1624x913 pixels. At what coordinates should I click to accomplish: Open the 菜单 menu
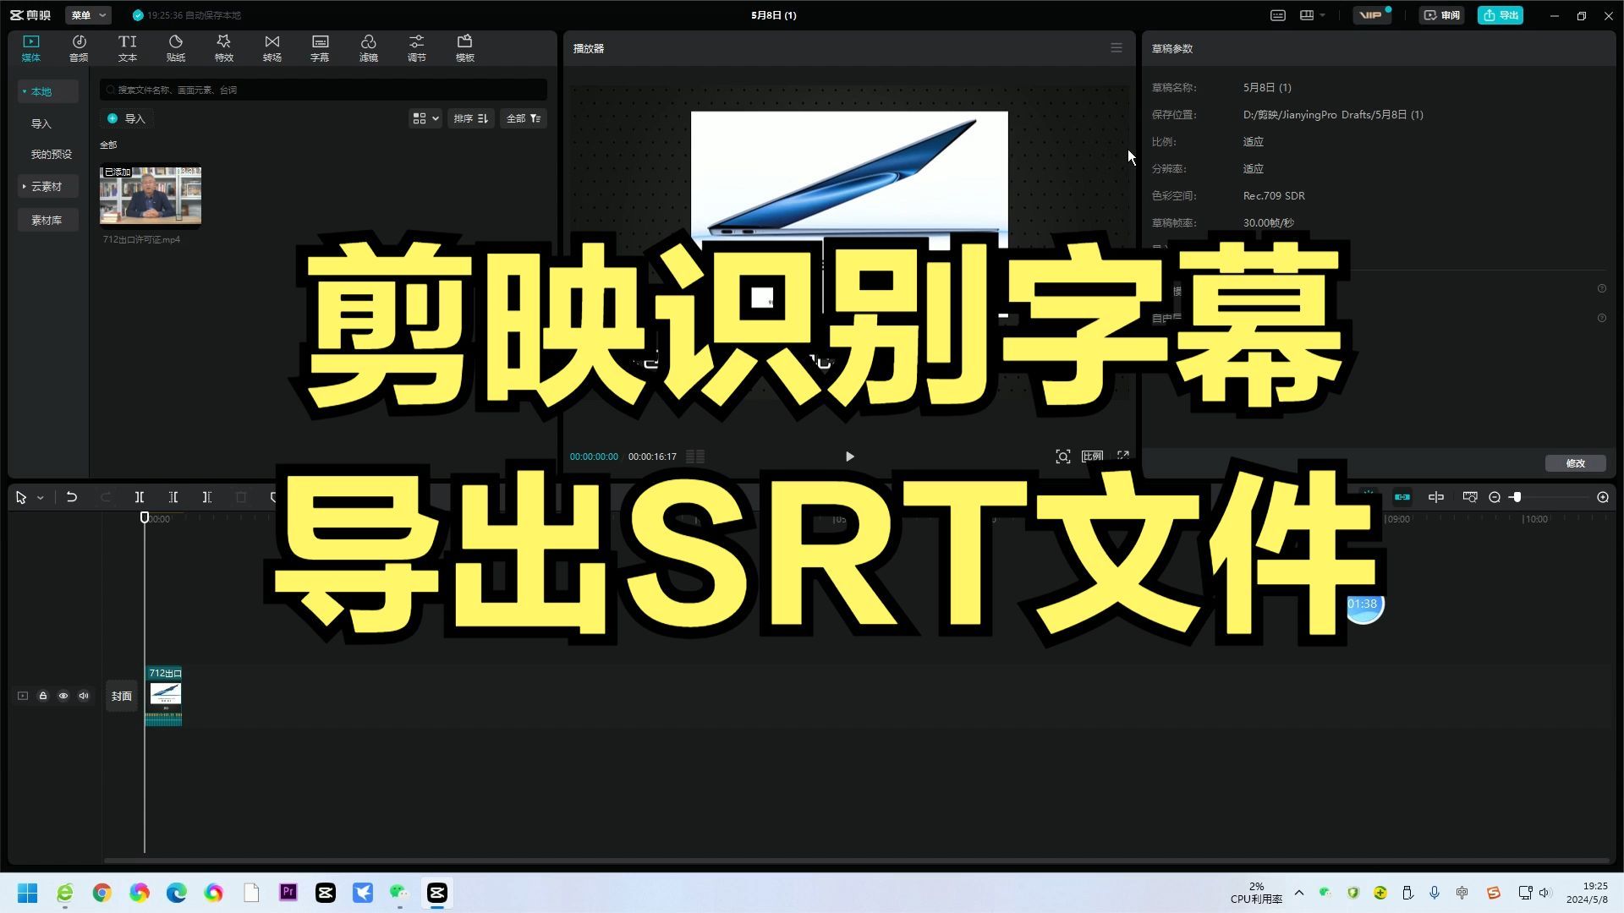click(x=87, y=15)
